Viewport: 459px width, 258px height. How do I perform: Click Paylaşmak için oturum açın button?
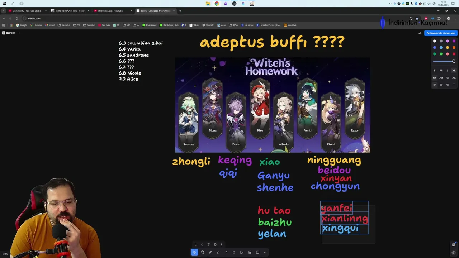click(441, 33)
